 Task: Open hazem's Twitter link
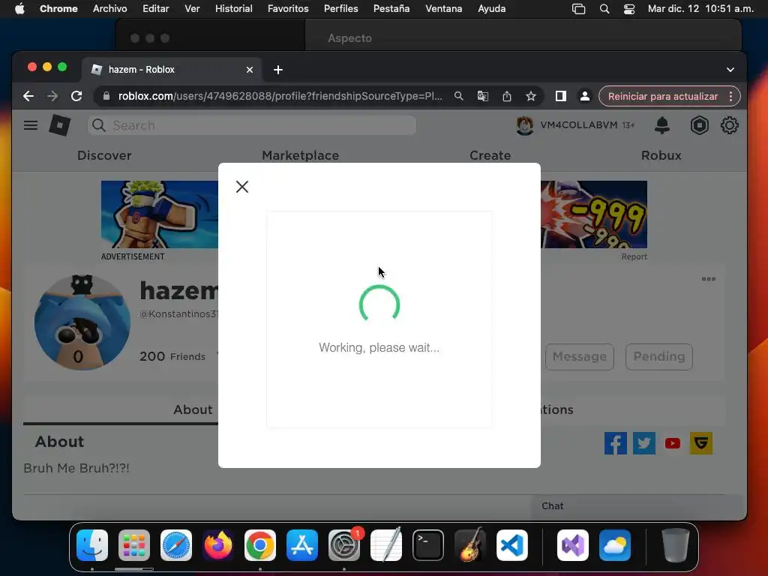[643, 443]
